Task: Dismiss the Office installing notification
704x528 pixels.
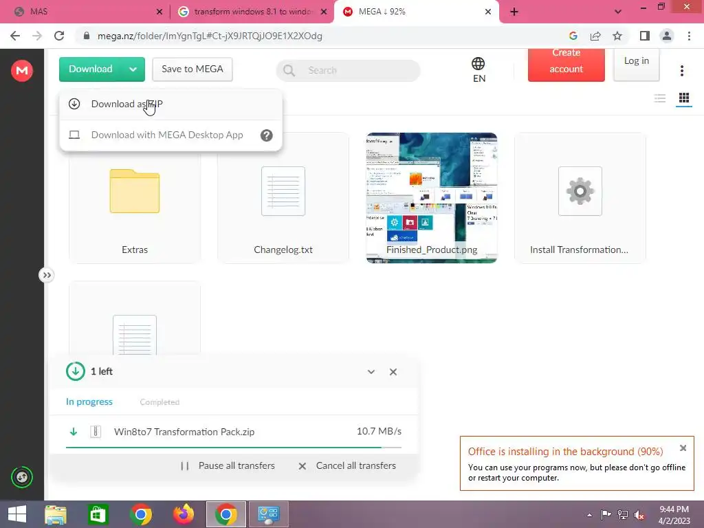Action: 683,448
